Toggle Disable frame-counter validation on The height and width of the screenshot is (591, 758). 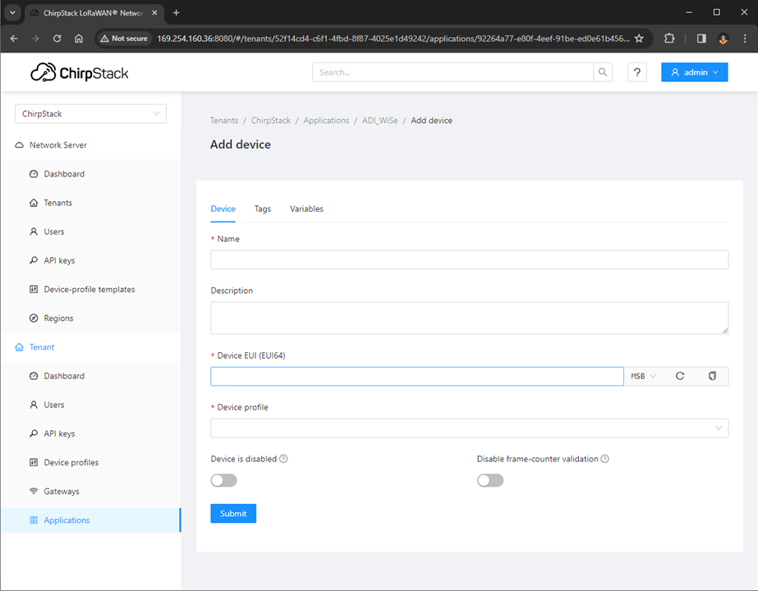point(490,480)
